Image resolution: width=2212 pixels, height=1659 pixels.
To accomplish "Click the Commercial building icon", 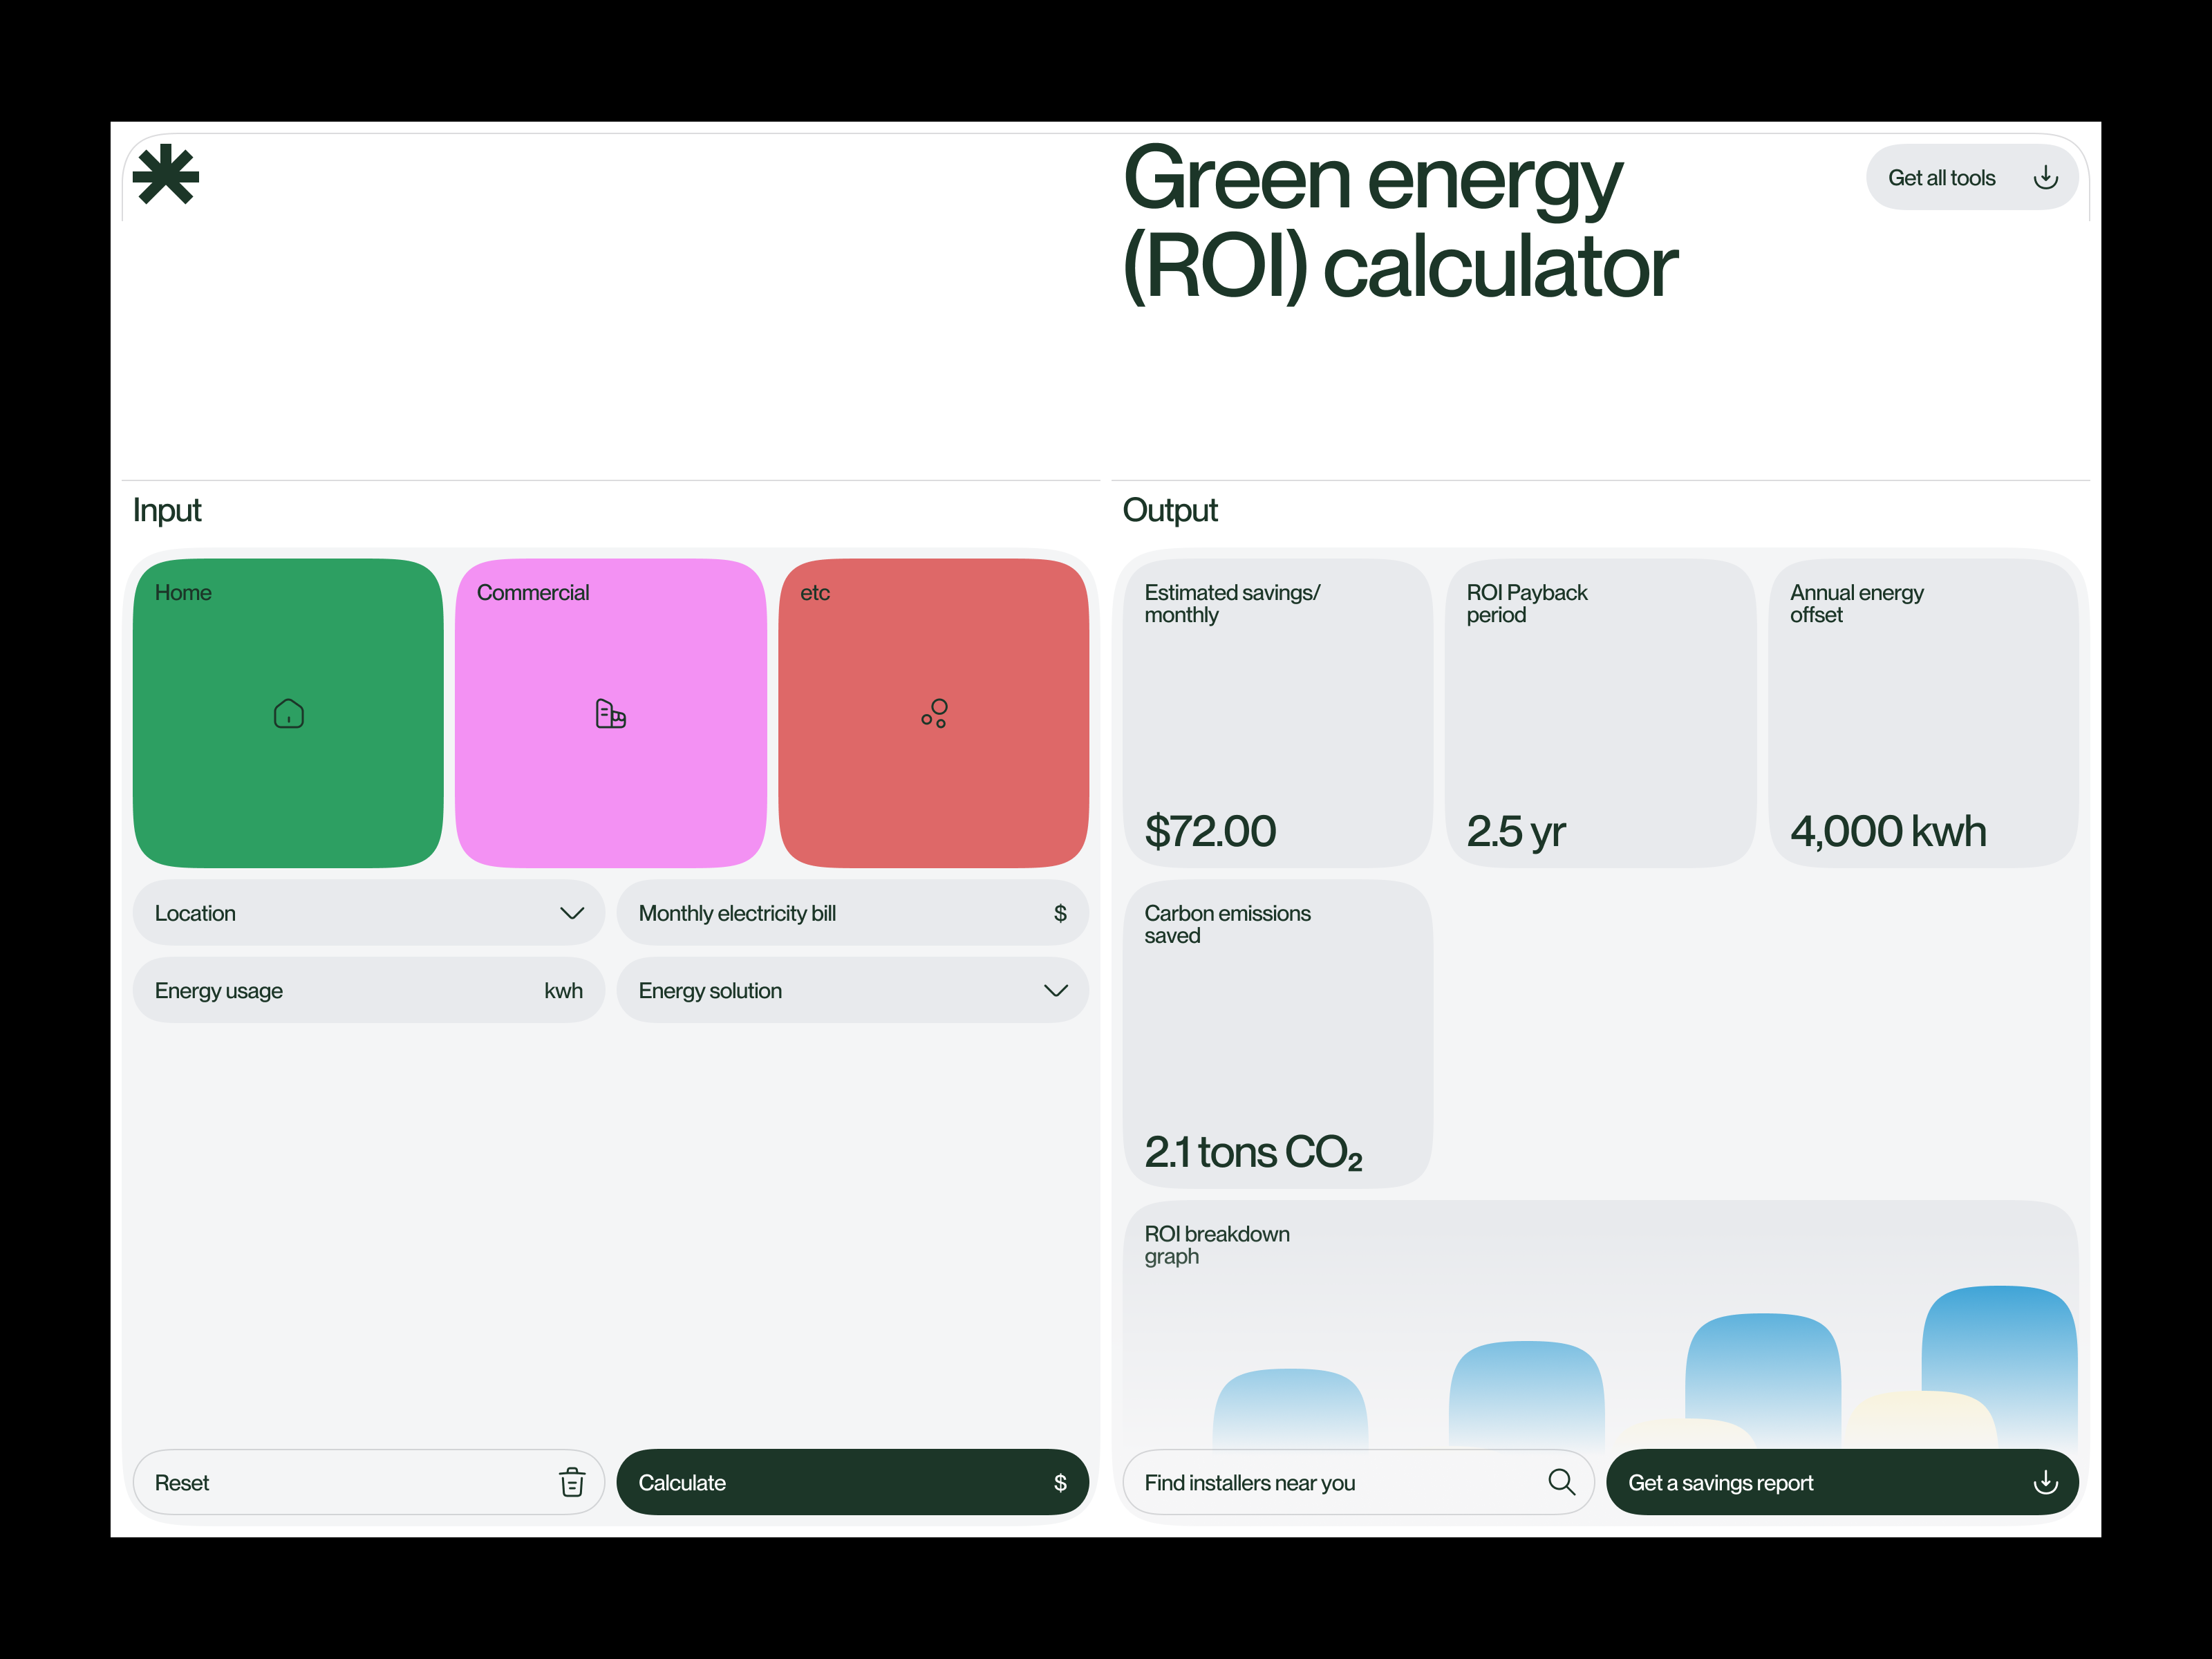I will click(x=610, y=713).
